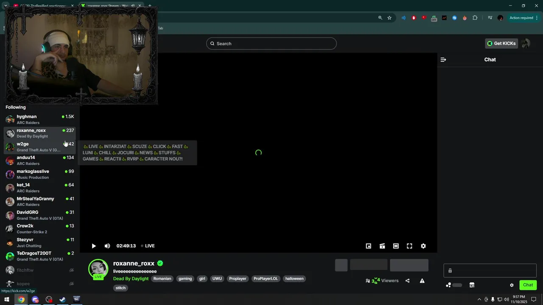Open ket_14 channel in sidebar
The height and width of the screenshot is (305, 543).
pyautogui.click(x=40, y=188)
